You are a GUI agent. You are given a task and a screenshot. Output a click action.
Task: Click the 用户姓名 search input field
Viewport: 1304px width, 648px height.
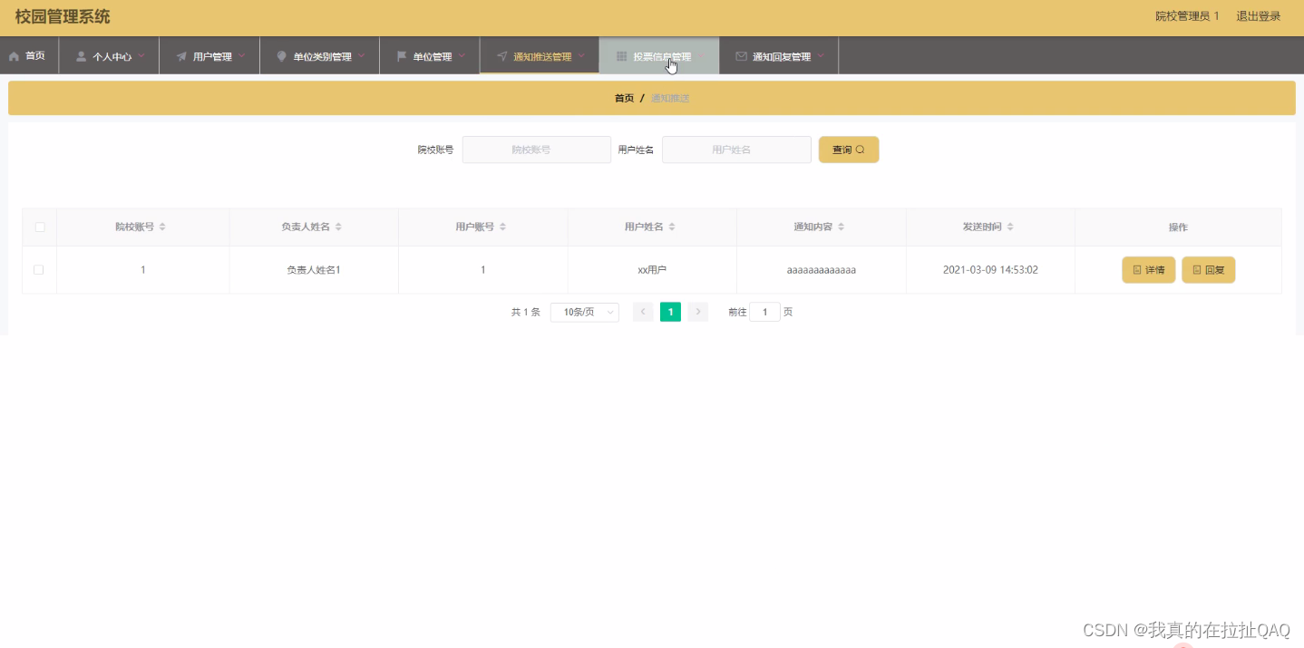pos(736,150)
